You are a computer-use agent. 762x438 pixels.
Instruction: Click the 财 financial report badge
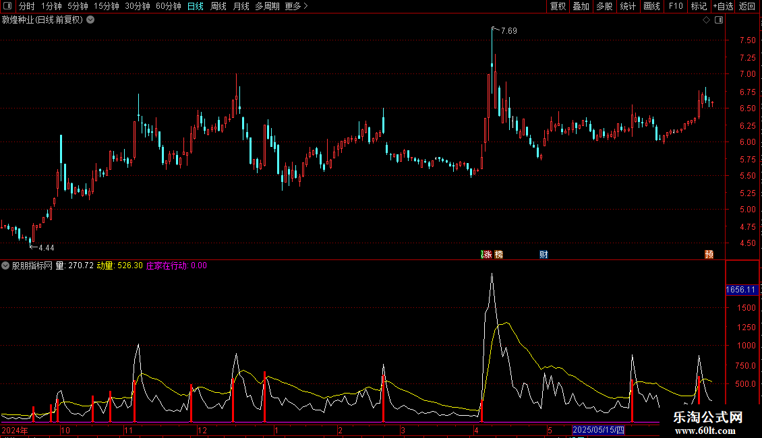[544, 255]
